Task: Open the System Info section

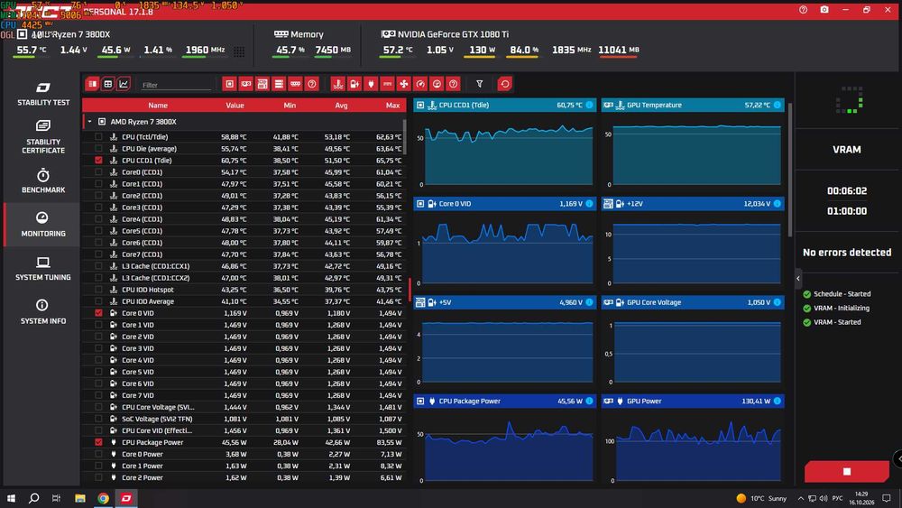Action: 43,312
